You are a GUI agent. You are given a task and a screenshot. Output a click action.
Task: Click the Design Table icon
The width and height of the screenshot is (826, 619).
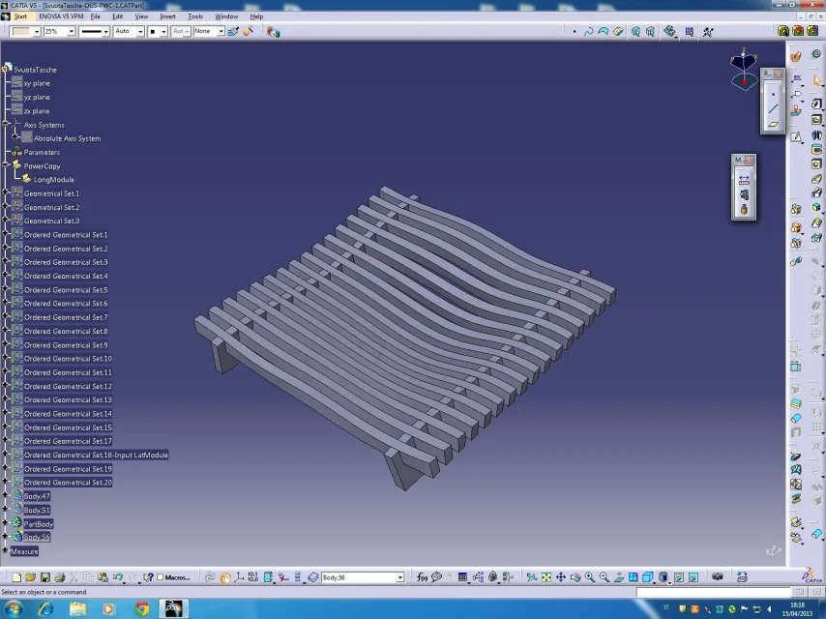point(462,577)
